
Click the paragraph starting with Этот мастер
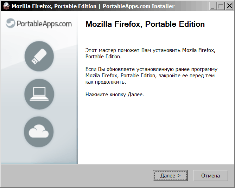150,53
